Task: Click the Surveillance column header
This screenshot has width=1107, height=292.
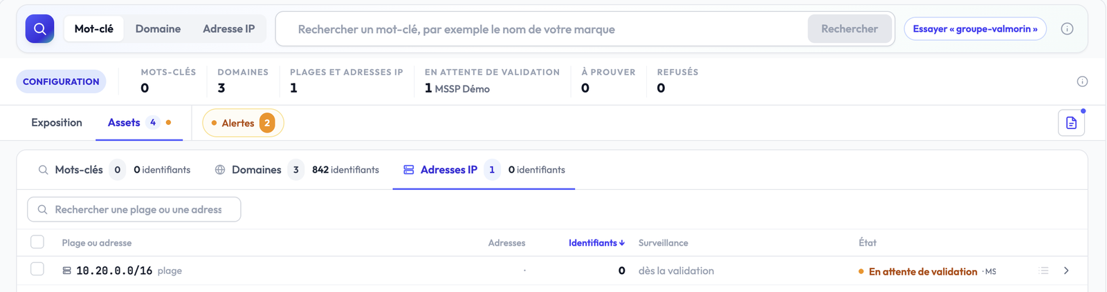Action: point(663,243)
